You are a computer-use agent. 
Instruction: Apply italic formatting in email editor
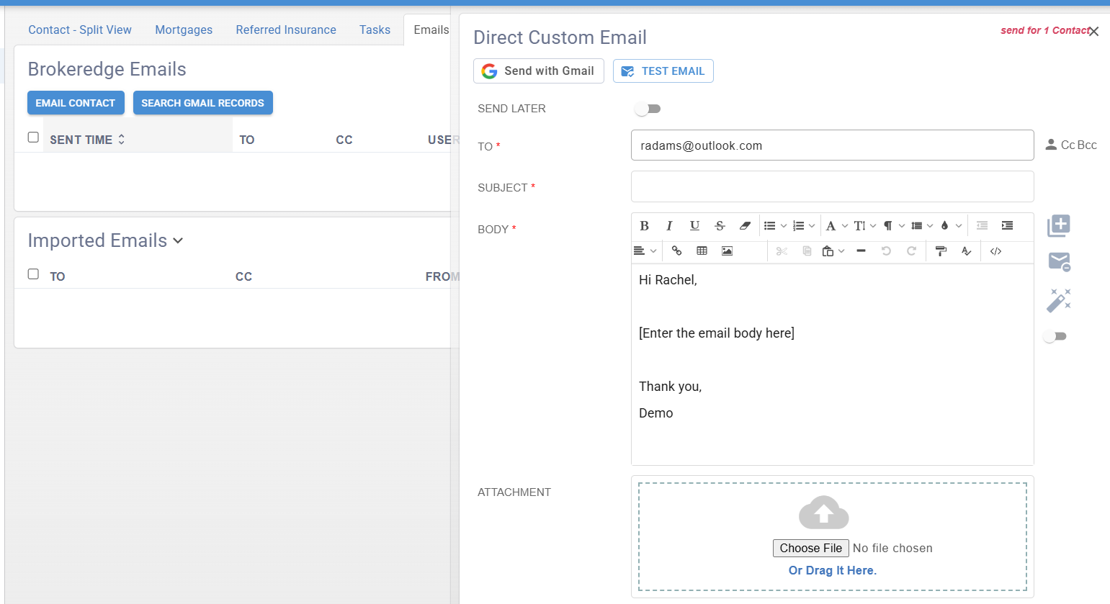pyautogui.click(x=669, y=225)
